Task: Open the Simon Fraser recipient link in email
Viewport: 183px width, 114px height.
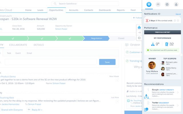Action: [x=35, y=104]
